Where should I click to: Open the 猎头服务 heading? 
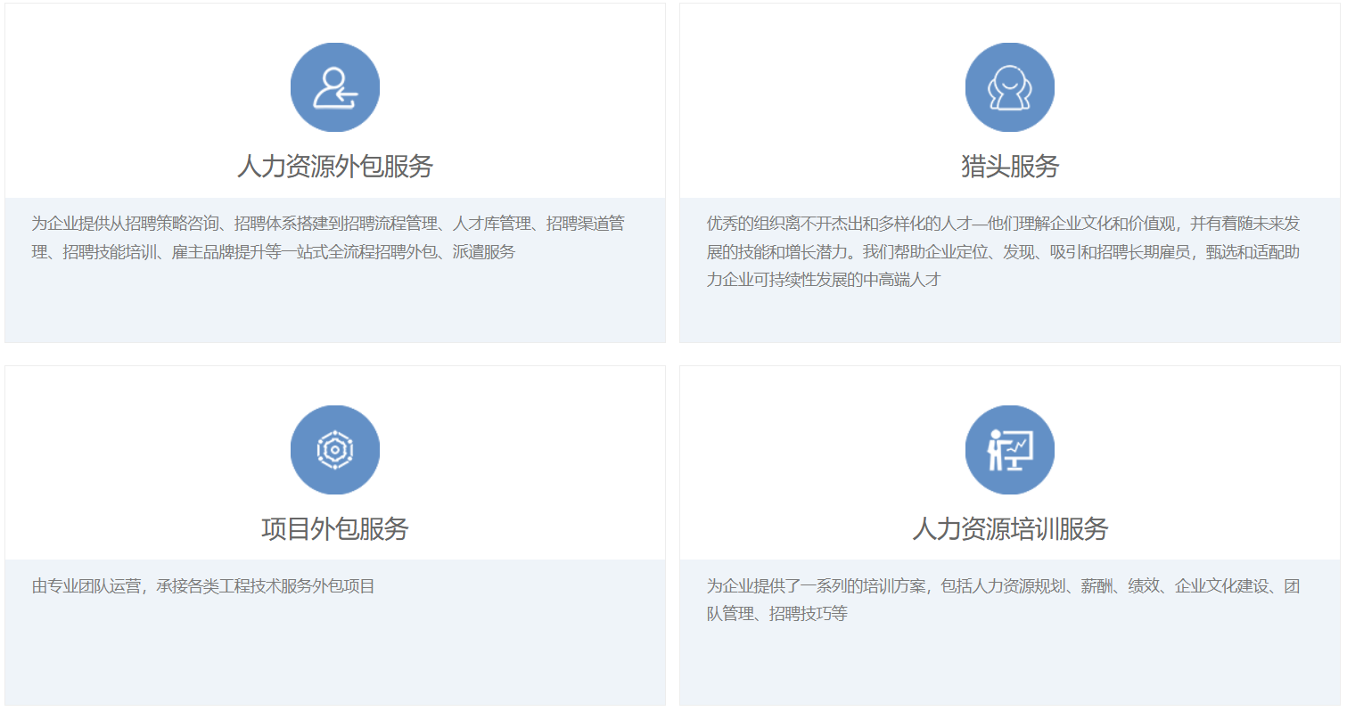pyautogui.click(x=1009, y=167)
